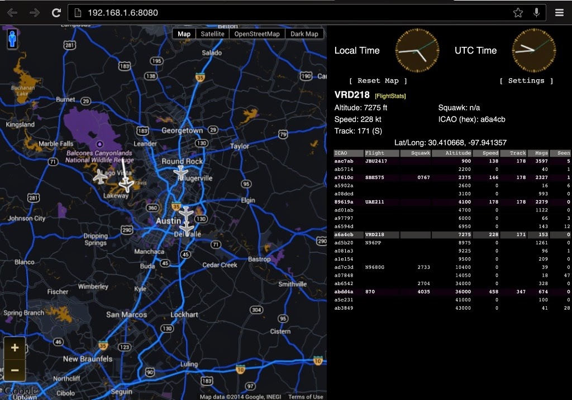The width and height of the screenshot is (572, 400).
Task: Select the UAE211 flight row
Action: click(452, 202)
